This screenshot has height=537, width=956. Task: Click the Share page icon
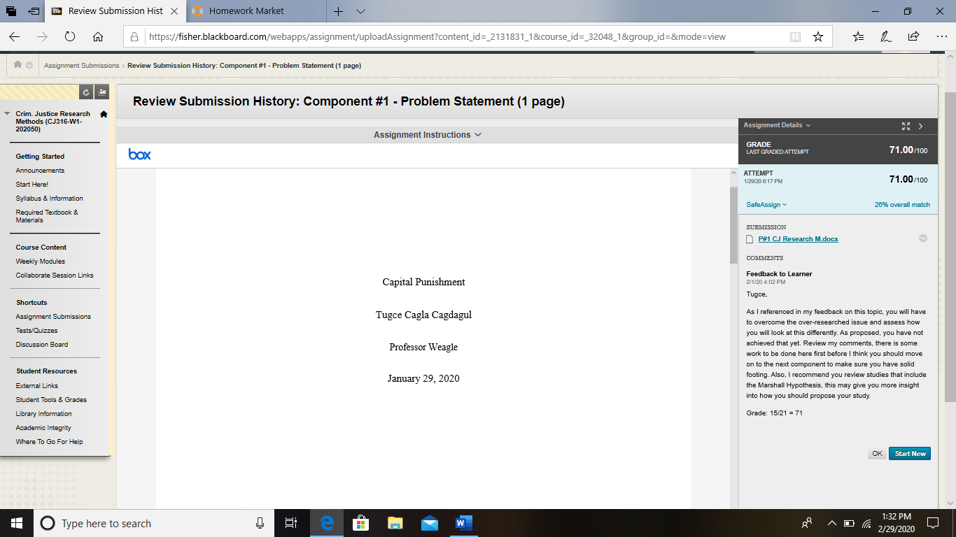(913, 36)
